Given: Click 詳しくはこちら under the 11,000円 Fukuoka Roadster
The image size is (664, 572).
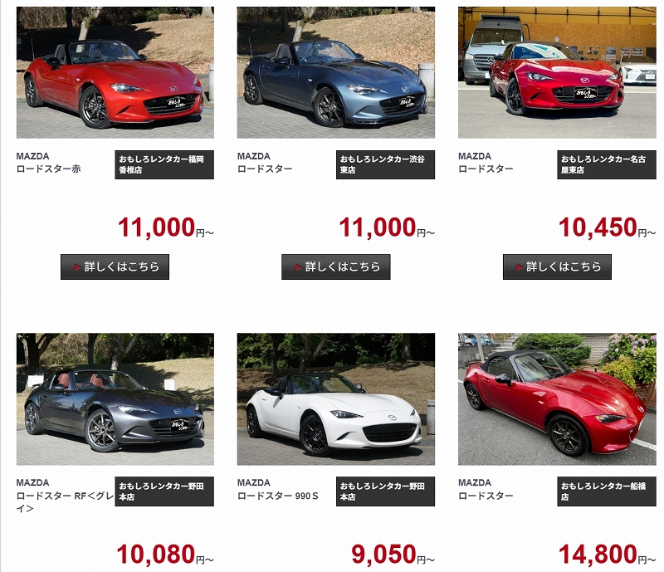Looking at the screenshot, I should (x=115, y=267).
